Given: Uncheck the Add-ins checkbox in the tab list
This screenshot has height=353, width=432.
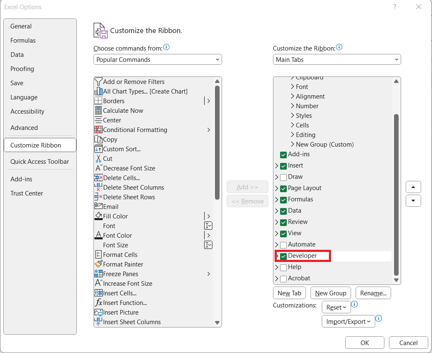Looking at the screenshot, I should click(x=283, y=155).
